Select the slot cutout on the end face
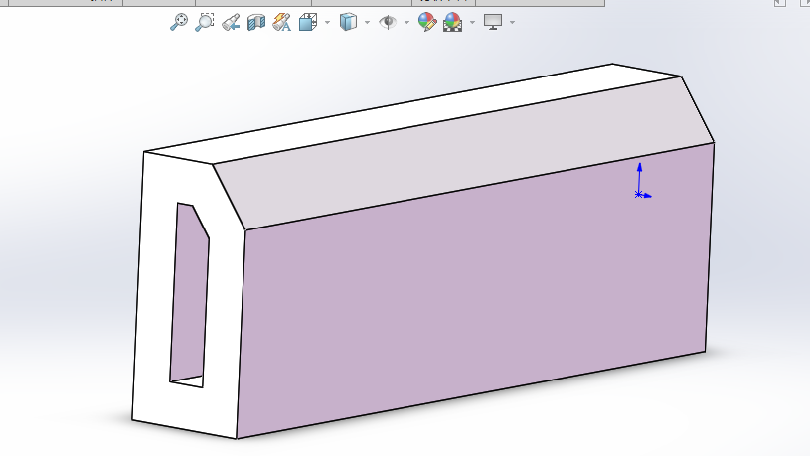Image resolution: width=810 pixels, height=456 pixels. click(189, 298)
